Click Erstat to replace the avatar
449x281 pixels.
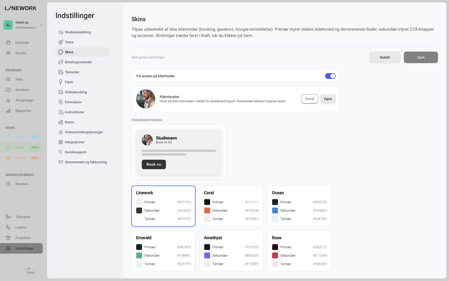click(310, 99)
